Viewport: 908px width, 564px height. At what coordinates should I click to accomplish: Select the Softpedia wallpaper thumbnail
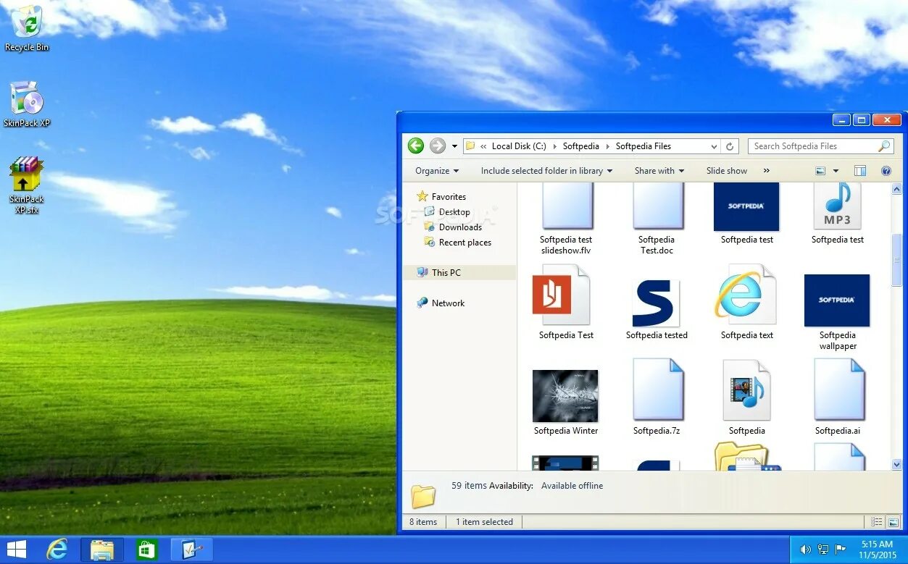[x=837, y=300]
